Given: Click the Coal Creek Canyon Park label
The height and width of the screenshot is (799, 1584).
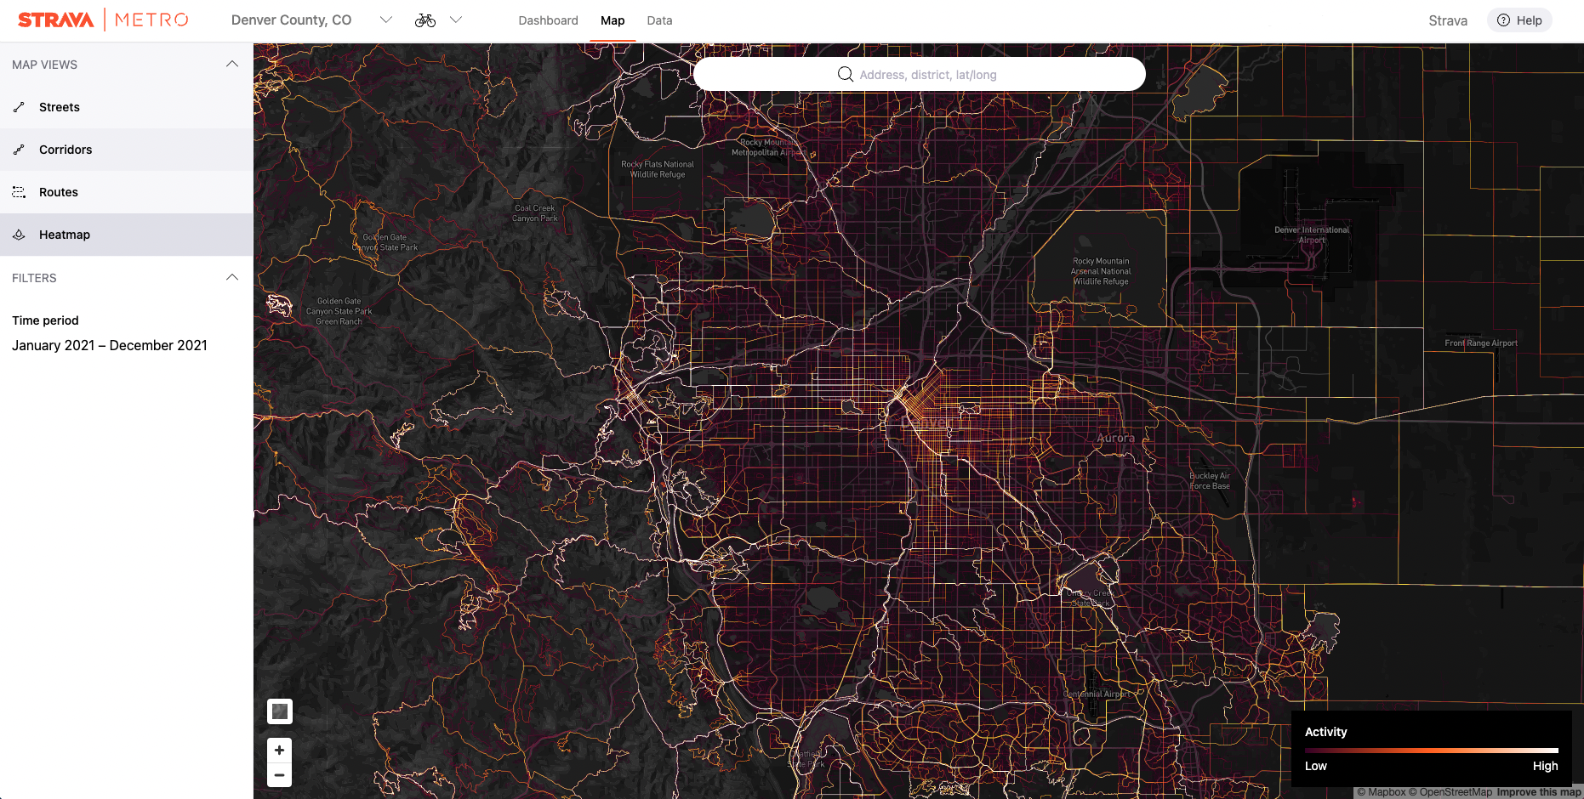Looking at the screenshot, I should pyautogui.click(x=535, y=213).
